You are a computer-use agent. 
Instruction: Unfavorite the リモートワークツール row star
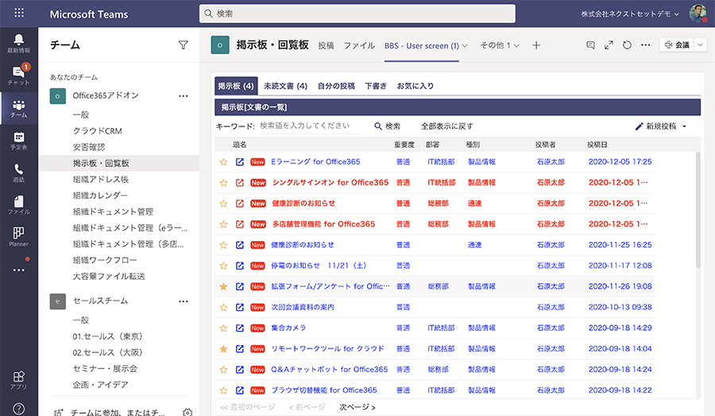pos(223,349)
